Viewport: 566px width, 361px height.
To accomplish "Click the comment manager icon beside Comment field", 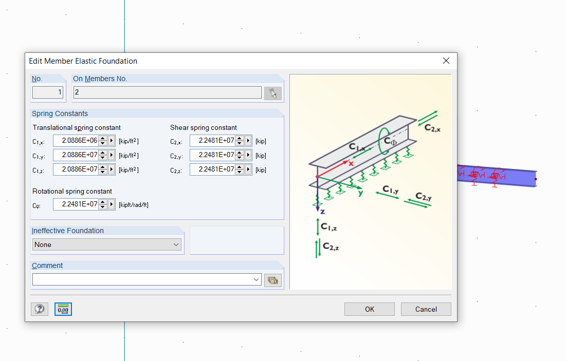I will click(x=273, y=279).
